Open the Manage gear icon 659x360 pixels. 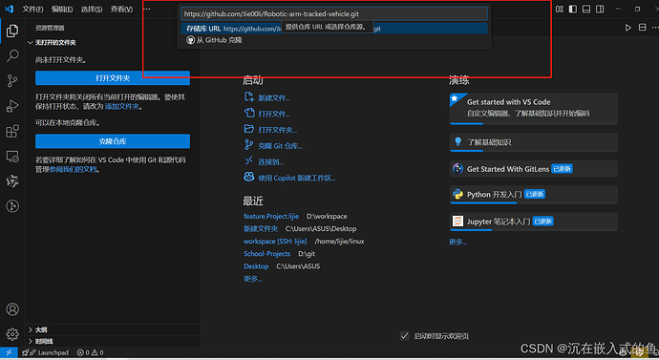pyautogui.click(x=12, y=334)
